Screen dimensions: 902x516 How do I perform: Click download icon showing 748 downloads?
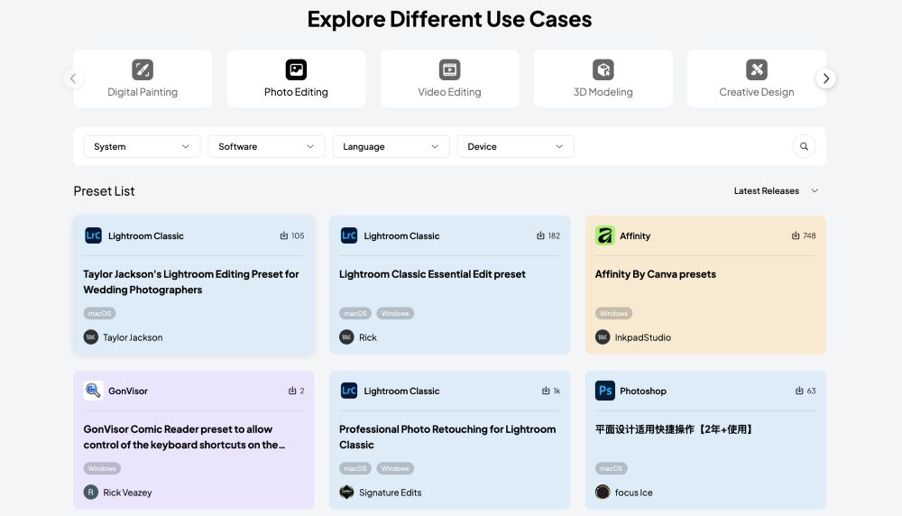tap(796, 235)
